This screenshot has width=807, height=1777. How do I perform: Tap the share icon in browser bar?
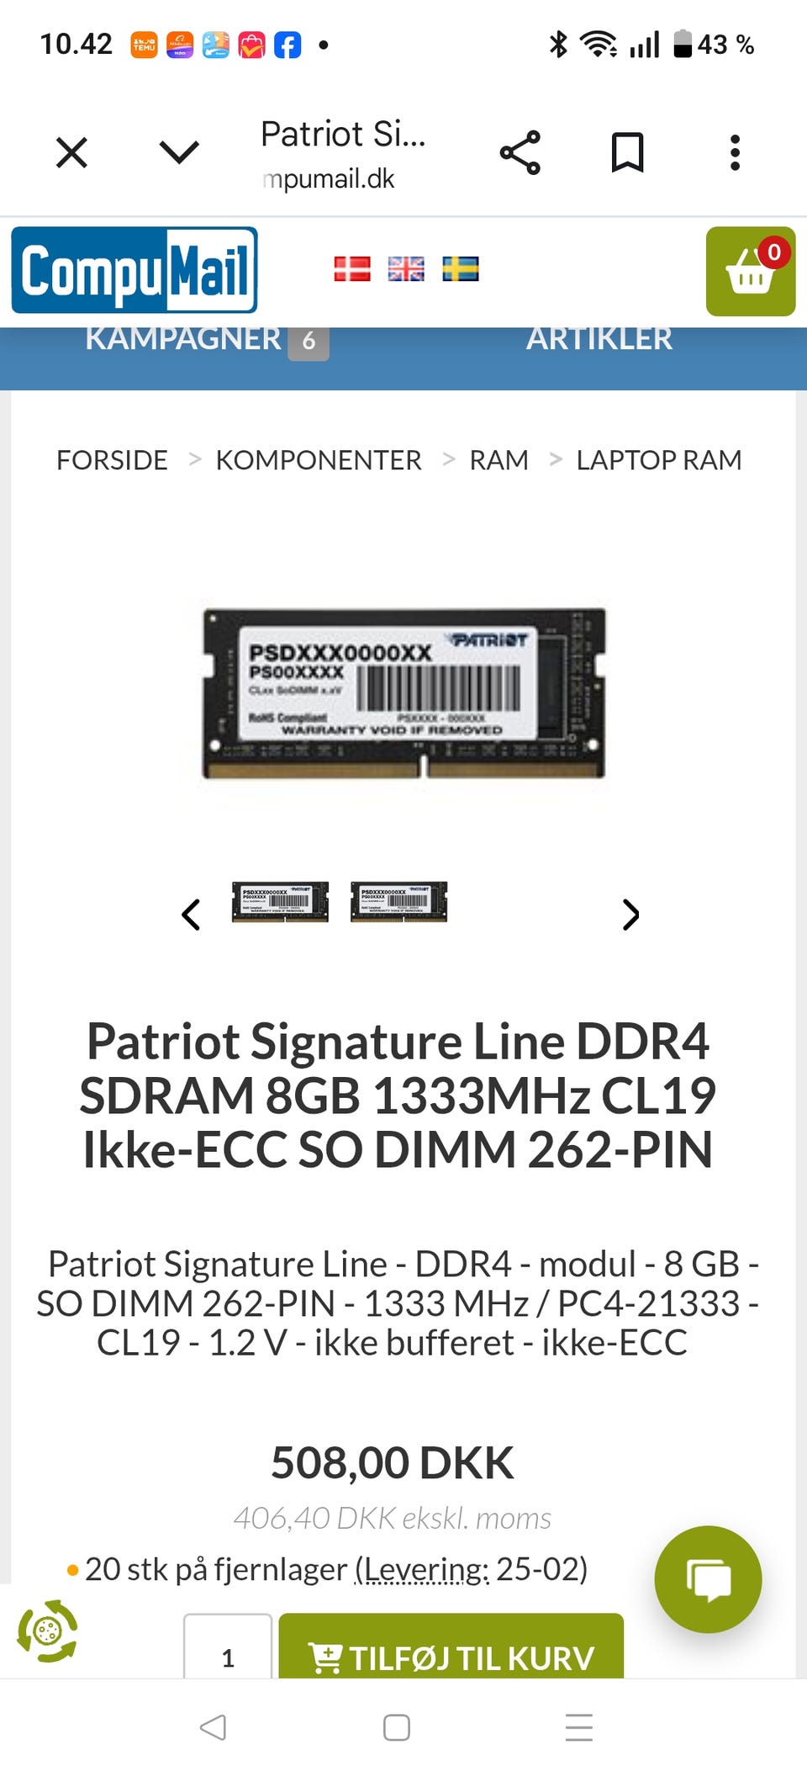[x=520, y=153]
